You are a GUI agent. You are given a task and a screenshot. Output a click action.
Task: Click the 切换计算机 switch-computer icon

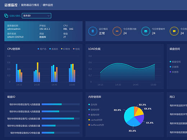6,16
